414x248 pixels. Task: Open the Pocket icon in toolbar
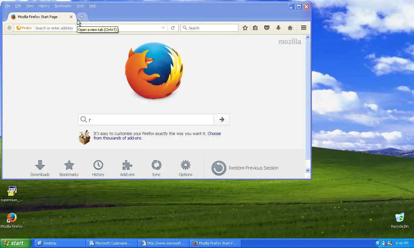click(267, 28)
